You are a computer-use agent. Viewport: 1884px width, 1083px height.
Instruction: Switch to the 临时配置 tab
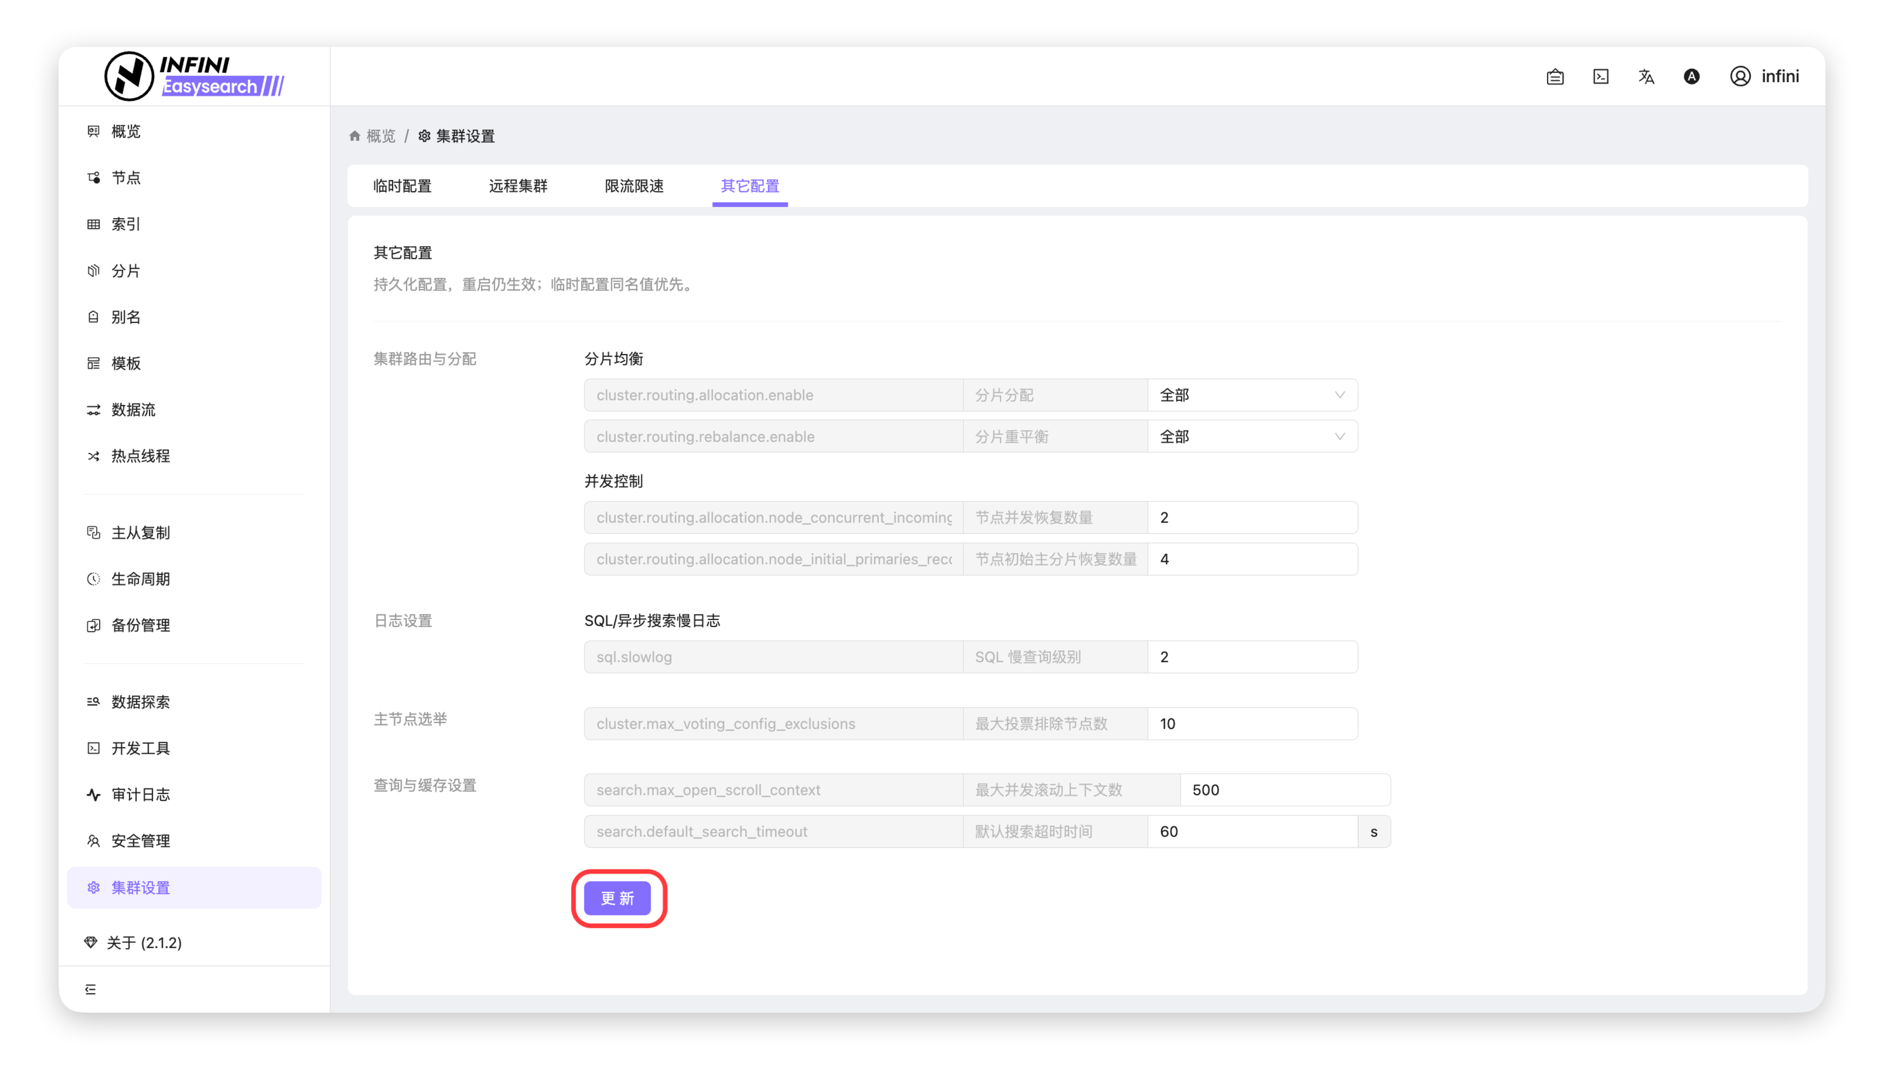coord(402,186)
